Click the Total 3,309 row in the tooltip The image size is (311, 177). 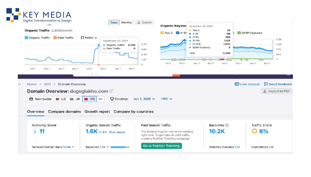click(x=210, y=53)
